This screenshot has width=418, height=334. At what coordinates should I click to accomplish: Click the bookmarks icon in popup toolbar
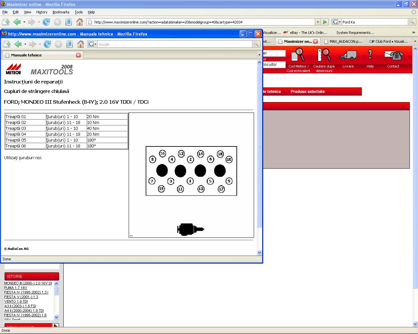[x=69, y=44]
